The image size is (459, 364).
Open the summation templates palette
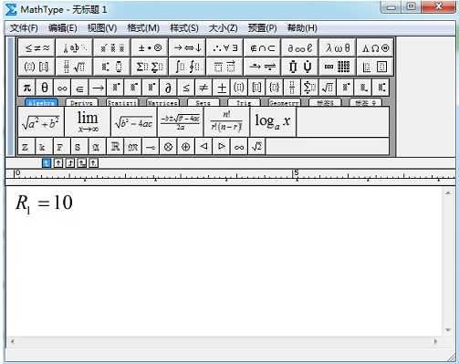pos(150,67)
